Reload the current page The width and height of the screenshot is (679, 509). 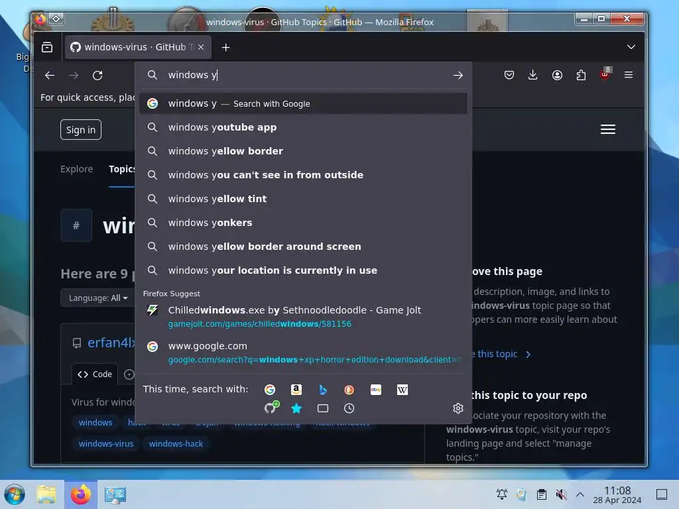(x=97, y=76)
